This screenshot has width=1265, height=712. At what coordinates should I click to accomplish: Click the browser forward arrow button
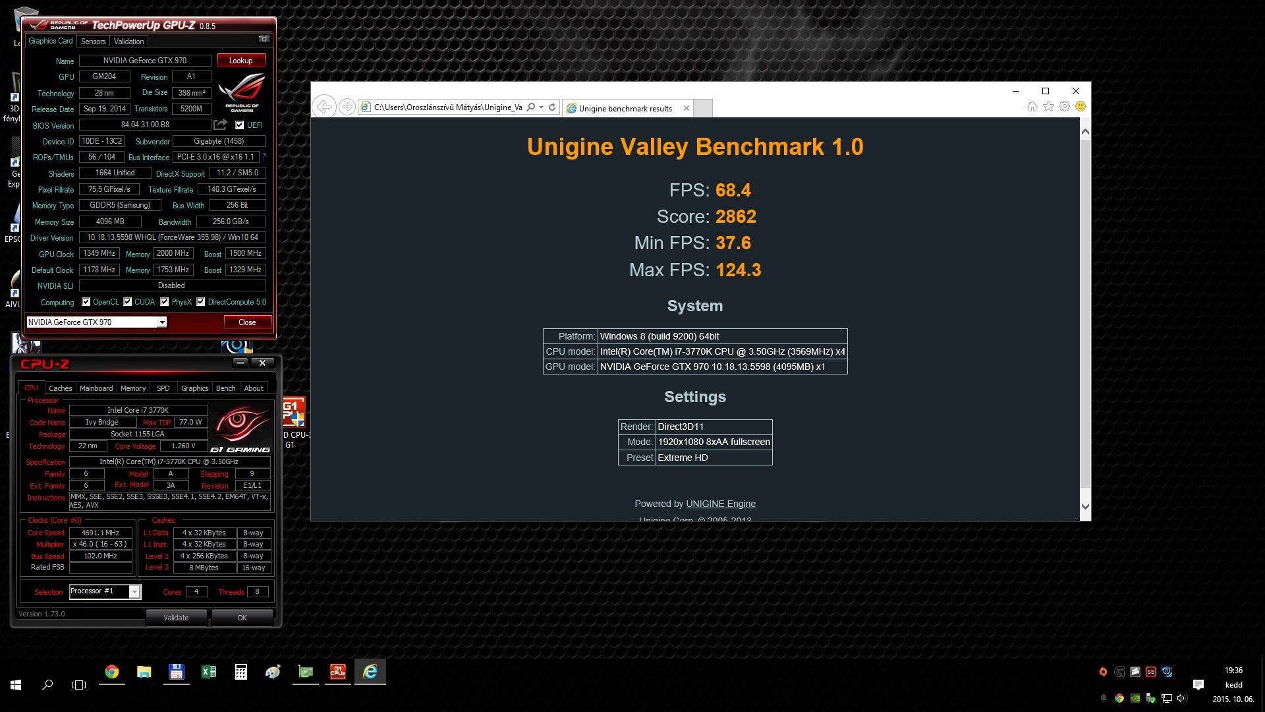coord(347,107)
